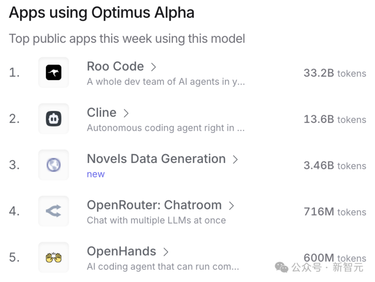This screenshot has height=282, width=375.
Task: Click the 33.2B tokens count for Roo Code
Action: click(x=334, y=74)
